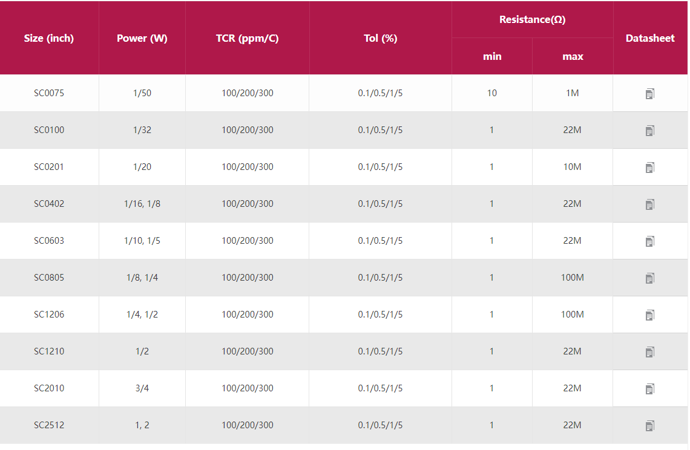Select the SC0075 size cell

[x=49, y=93]
